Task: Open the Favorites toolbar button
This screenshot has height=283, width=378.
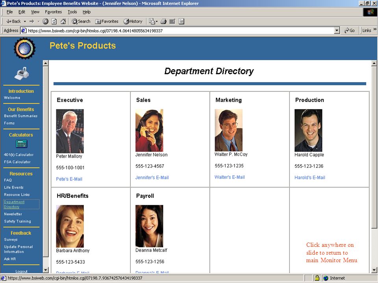Action: click(x=107, y=21)
